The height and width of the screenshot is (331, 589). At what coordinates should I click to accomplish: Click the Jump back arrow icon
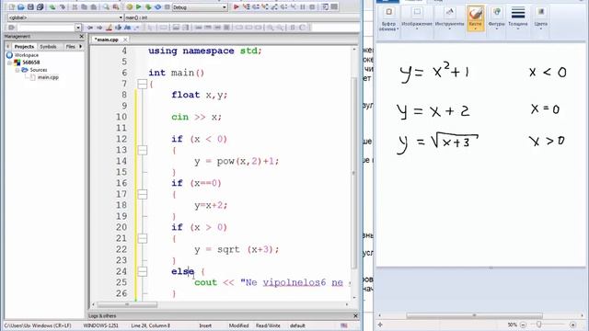coord(90,28)
